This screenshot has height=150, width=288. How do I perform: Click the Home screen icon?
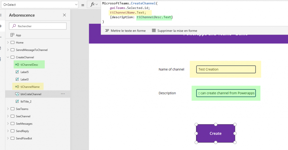tap(12, 42)
